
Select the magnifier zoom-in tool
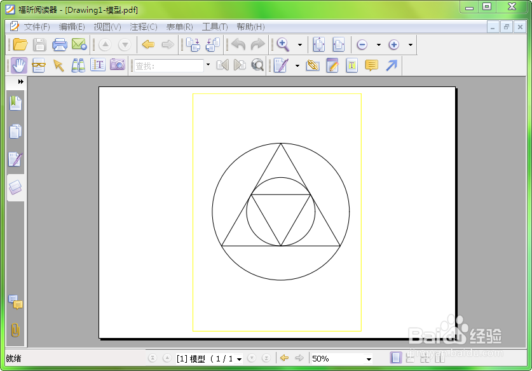[x=283, y=44]
